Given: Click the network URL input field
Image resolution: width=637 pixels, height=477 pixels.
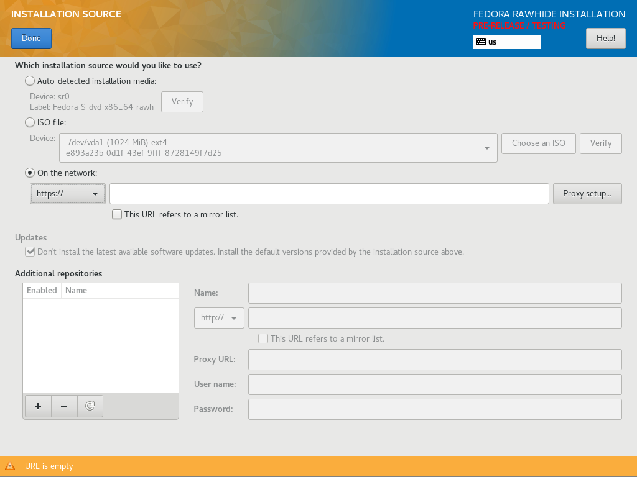Looking at the screenshot, I should [329, 194].
